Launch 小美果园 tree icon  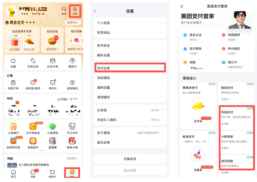click(53, 126)
